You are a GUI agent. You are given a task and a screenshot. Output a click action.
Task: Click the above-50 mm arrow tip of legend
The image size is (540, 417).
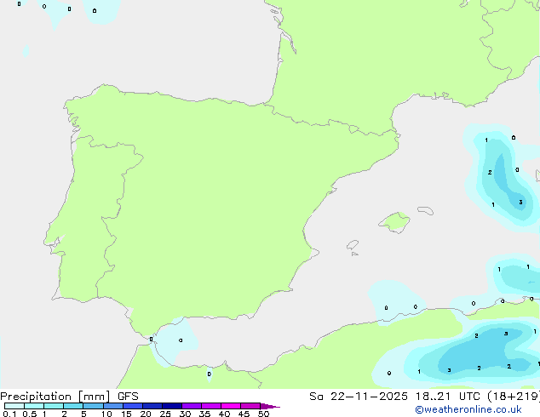270,406
